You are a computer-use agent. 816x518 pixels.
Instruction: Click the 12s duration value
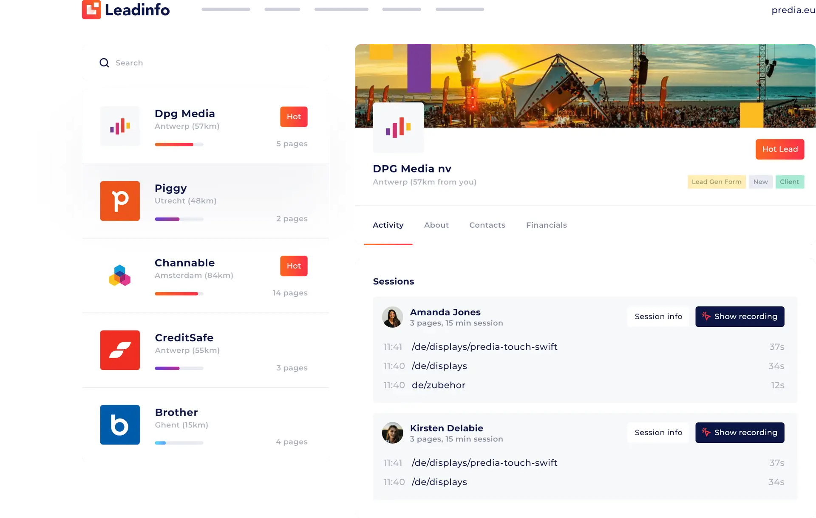pos(778,385)
